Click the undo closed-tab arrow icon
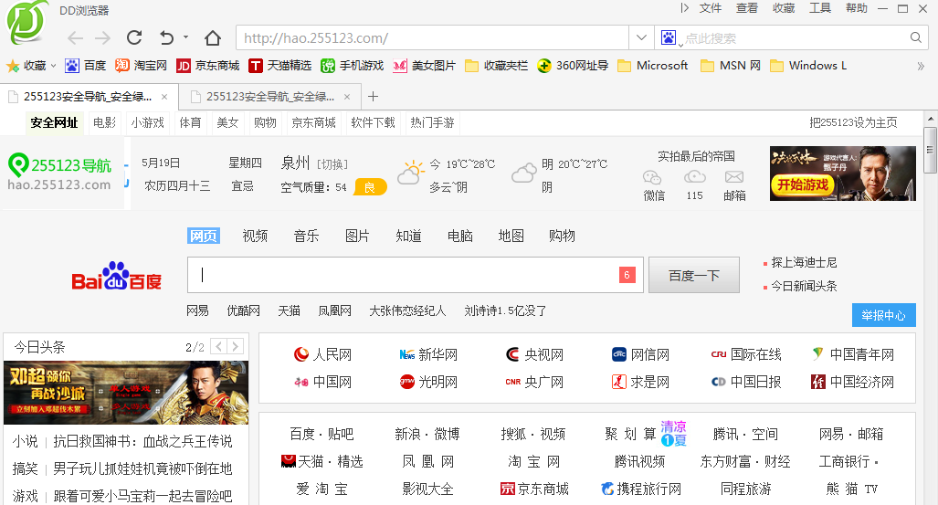Image resolution: width=938 pixels, height=505 pixels. [x=166, y=37]
